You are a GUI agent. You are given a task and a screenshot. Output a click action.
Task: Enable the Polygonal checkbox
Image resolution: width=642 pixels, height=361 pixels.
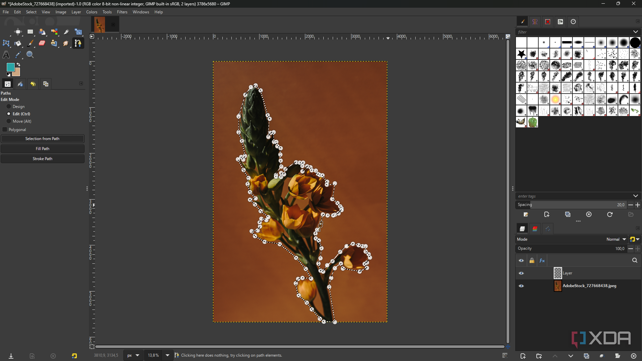click(x=5, y=130)
